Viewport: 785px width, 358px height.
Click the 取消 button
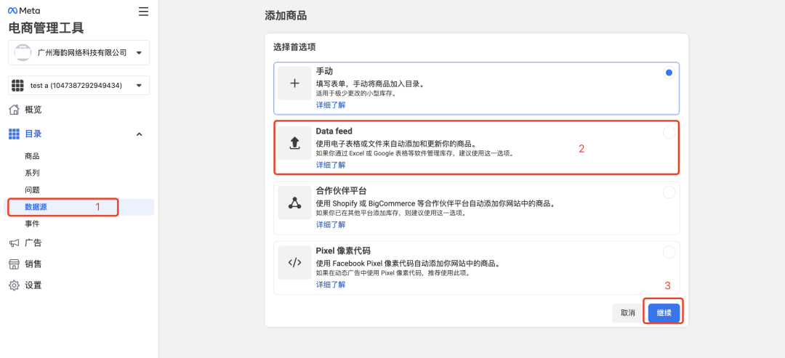(x=628, y=314)
